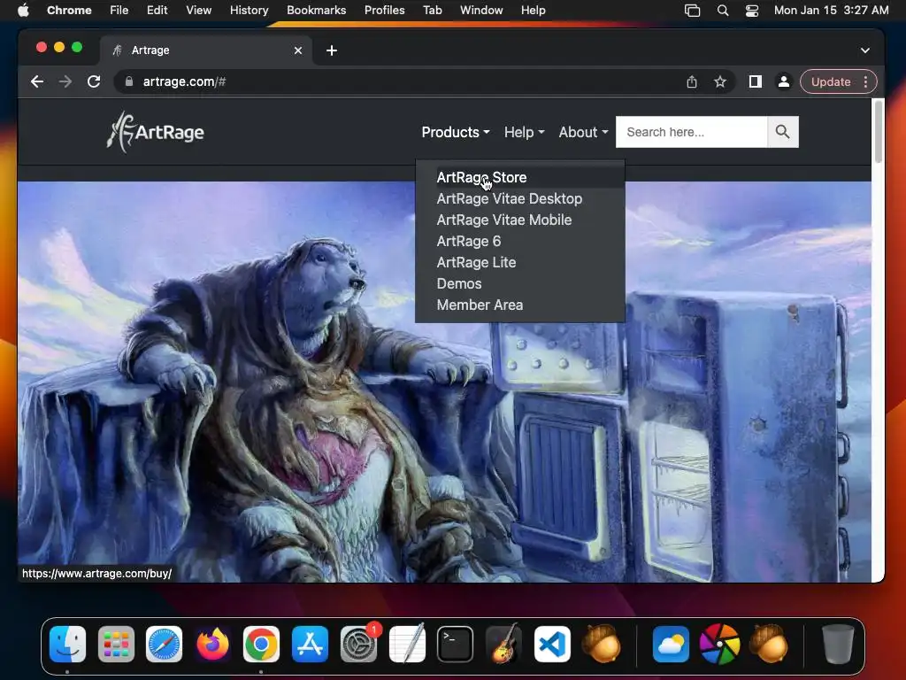Viewport: 906px width, 680px height.
Task: Select the Artrage browser tab
Action: [x=207, y=50]
